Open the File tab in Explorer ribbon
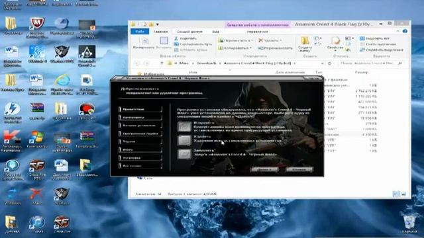Viewport: 424px width, 238px height. [140, 32]
